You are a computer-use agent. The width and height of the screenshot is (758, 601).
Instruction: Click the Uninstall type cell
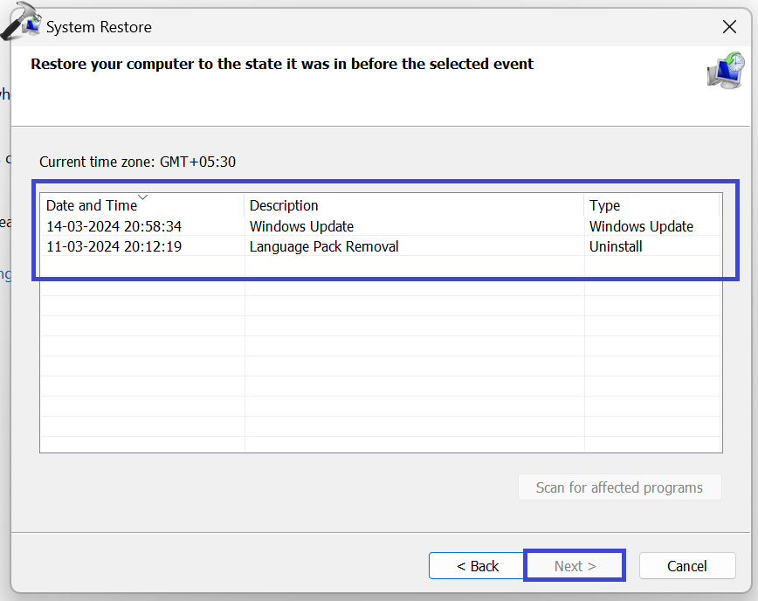pos(616,246)
